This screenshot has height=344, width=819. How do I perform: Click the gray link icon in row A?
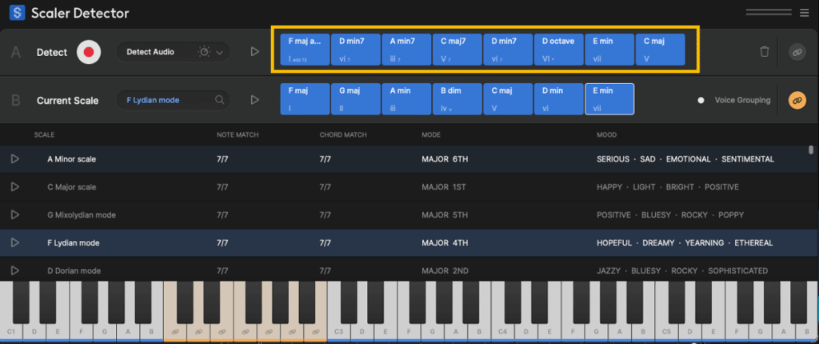coord(797,52)
